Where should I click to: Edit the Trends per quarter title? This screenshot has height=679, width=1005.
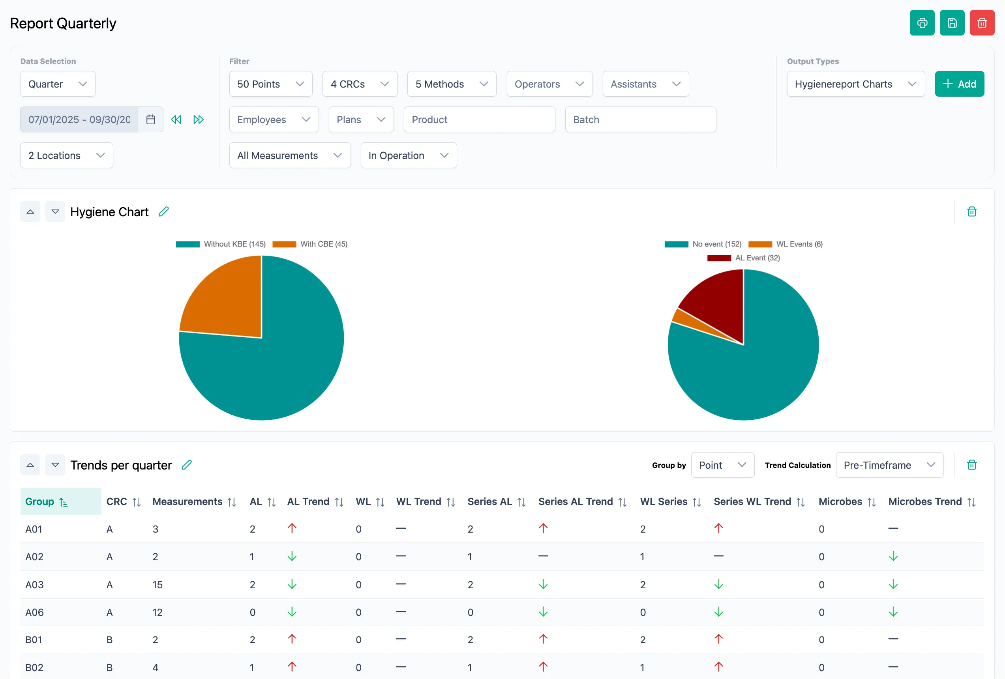[x=186, y=465]
